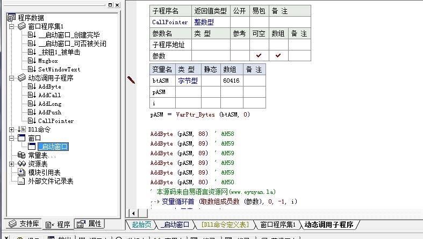Viewport: 423px width, 239px height.
Task: Switch to the 程序 panel tab
Action: point(58,224)
